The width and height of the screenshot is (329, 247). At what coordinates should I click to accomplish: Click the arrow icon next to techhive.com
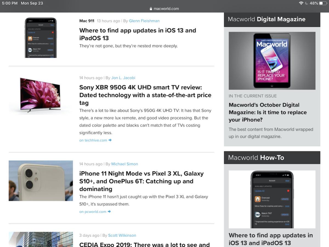pos(110,140)
